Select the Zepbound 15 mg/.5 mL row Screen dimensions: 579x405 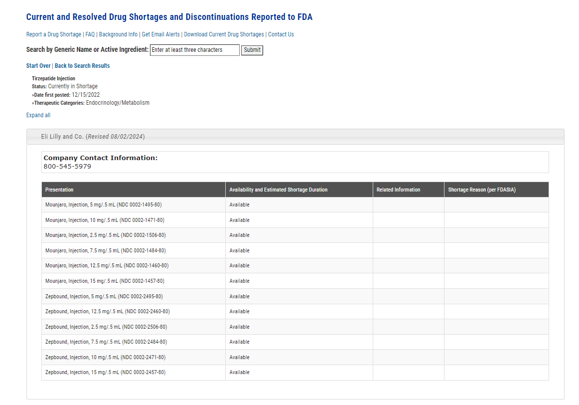click(x=105, y=372)
